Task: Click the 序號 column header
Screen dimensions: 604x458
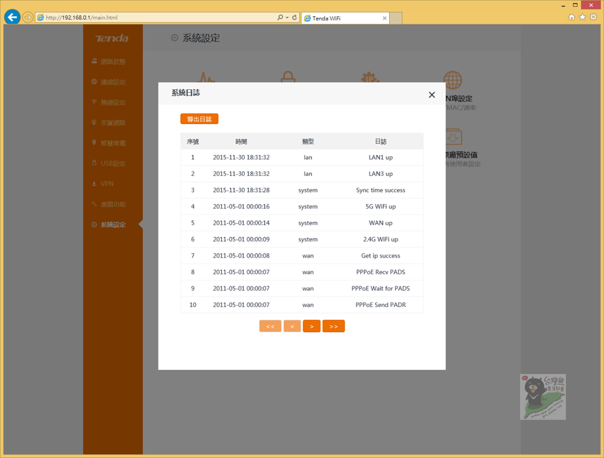Action: tap(192, 141)
